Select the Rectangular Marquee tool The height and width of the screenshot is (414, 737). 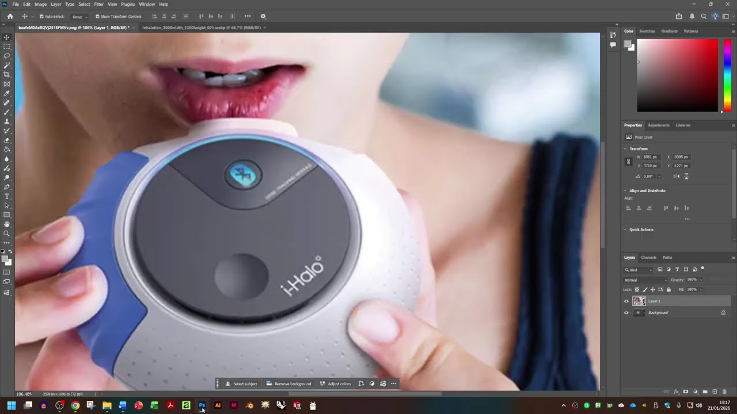tap(7, 47)
